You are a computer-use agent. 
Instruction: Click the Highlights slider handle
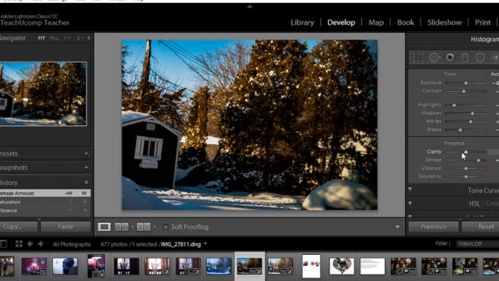454,105
